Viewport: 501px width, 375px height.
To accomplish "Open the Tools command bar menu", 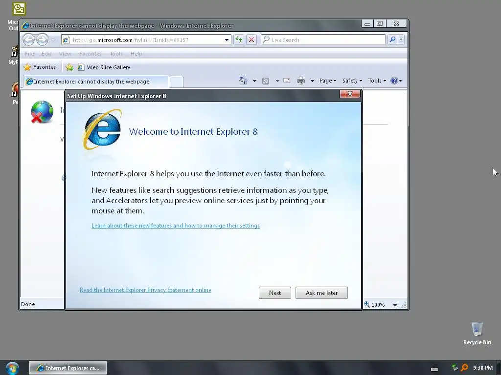I will click(x=377, y=81).
